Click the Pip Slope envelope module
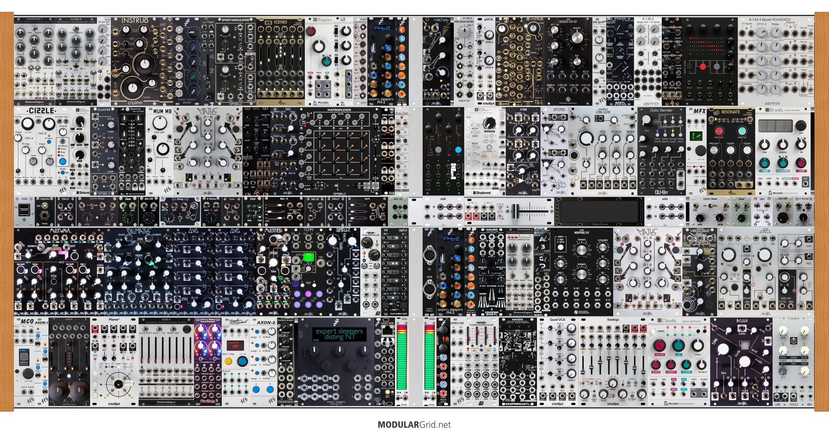The height and width of the screenshot is (432, 829). pyautogui.click(x=599, y=61)
